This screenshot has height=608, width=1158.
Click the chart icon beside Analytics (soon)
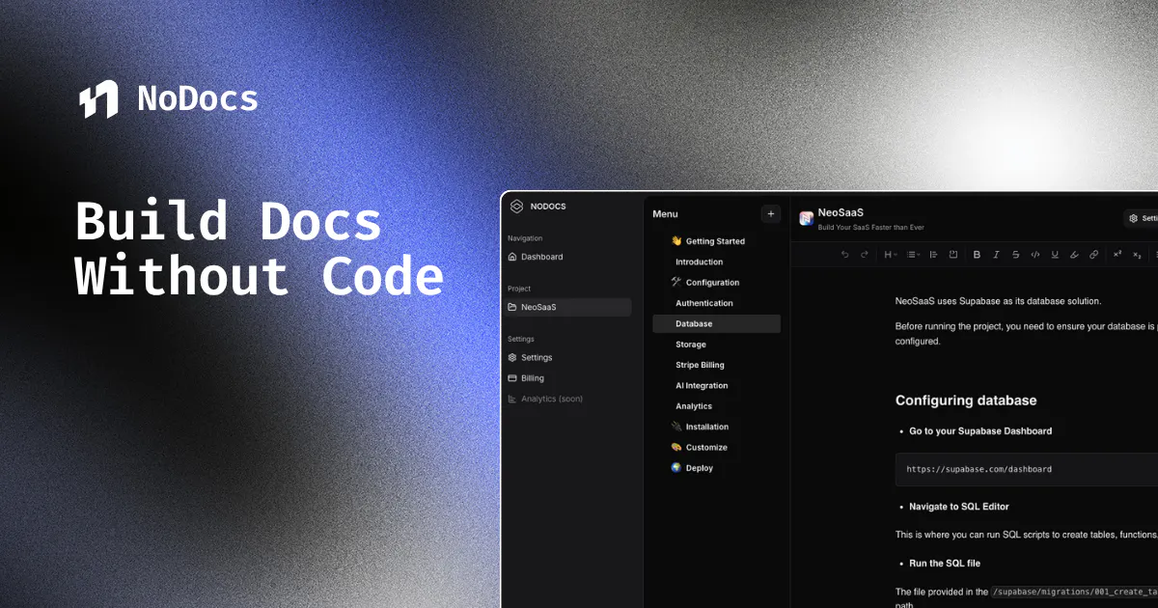pyautogui.click(x=512, y=399)
